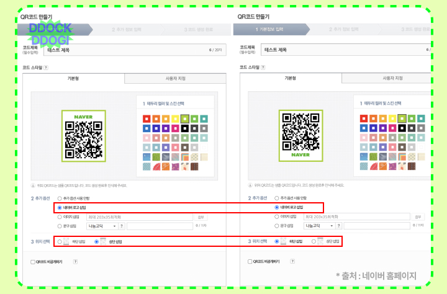Click QR code preview in left screenshot
This screenshot has height=294, width=447.
point(84,136)
